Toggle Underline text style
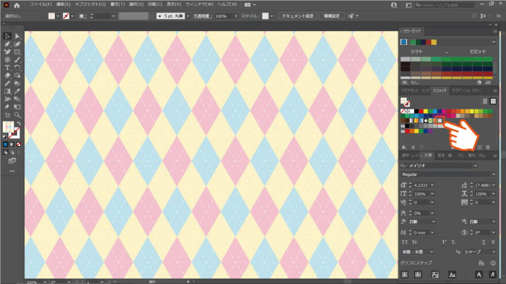 click(483, 242)
